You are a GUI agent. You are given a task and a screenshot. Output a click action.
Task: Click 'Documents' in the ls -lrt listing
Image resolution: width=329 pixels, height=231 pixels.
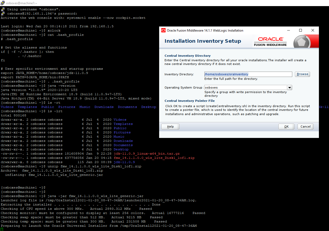[123, 145]
